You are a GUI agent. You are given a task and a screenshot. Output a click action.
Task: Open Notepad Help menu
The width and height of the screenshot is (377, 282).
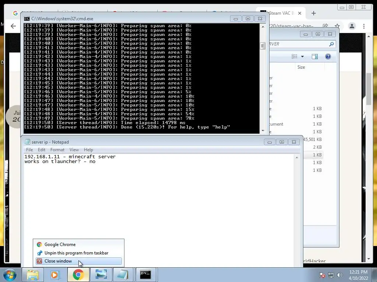tap(88, 150)
